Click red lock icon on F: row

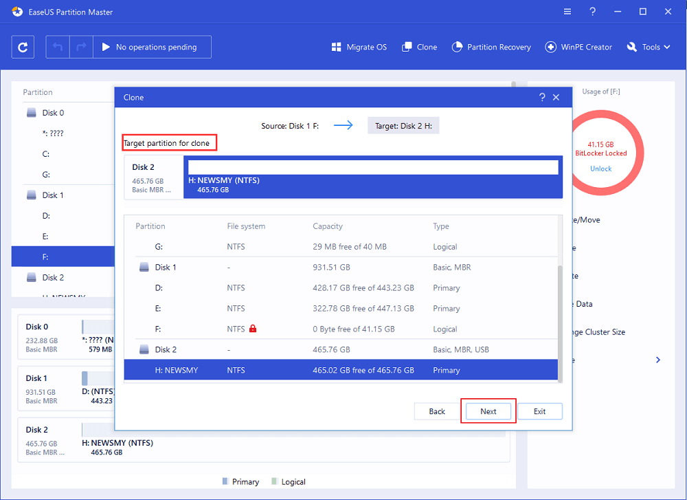click(x=253, y=329)
